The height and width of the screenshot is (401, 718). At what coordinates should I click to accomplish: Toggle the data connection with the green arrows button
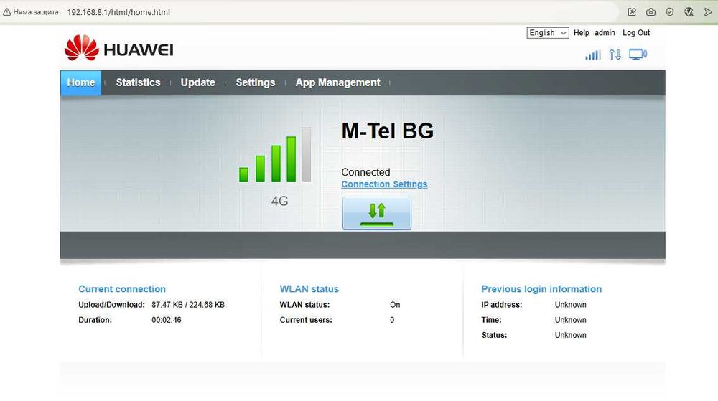(377, 213)
